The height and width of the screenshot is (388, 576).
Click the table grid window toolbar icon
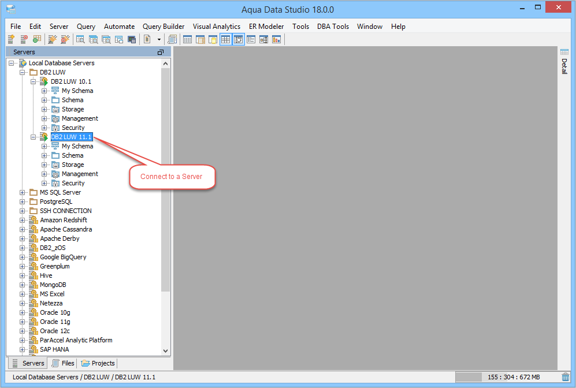click(187, 39)
